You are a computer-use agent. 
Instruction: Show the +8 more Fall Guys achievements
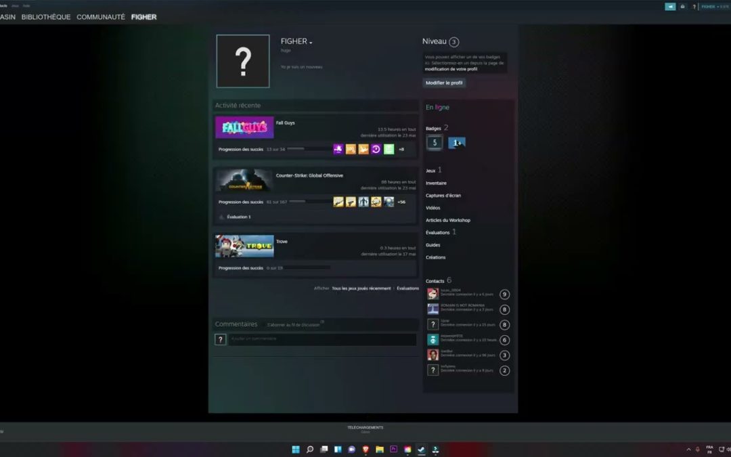(x=401, y=149)
